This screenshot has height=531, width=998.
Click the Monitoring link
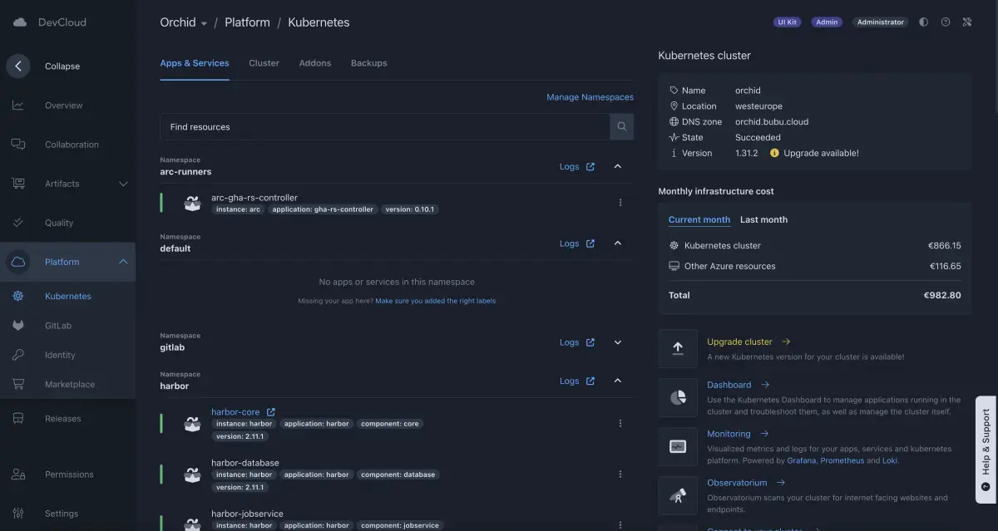click(729, 434)
